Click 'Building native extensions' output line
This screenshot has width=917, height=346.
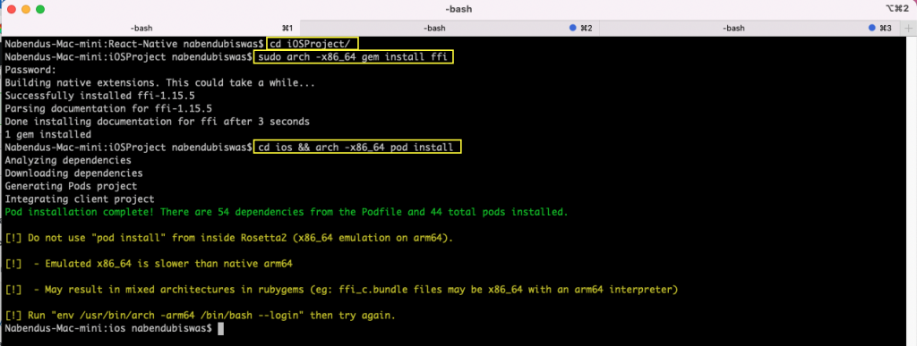(x=159, y=83)
